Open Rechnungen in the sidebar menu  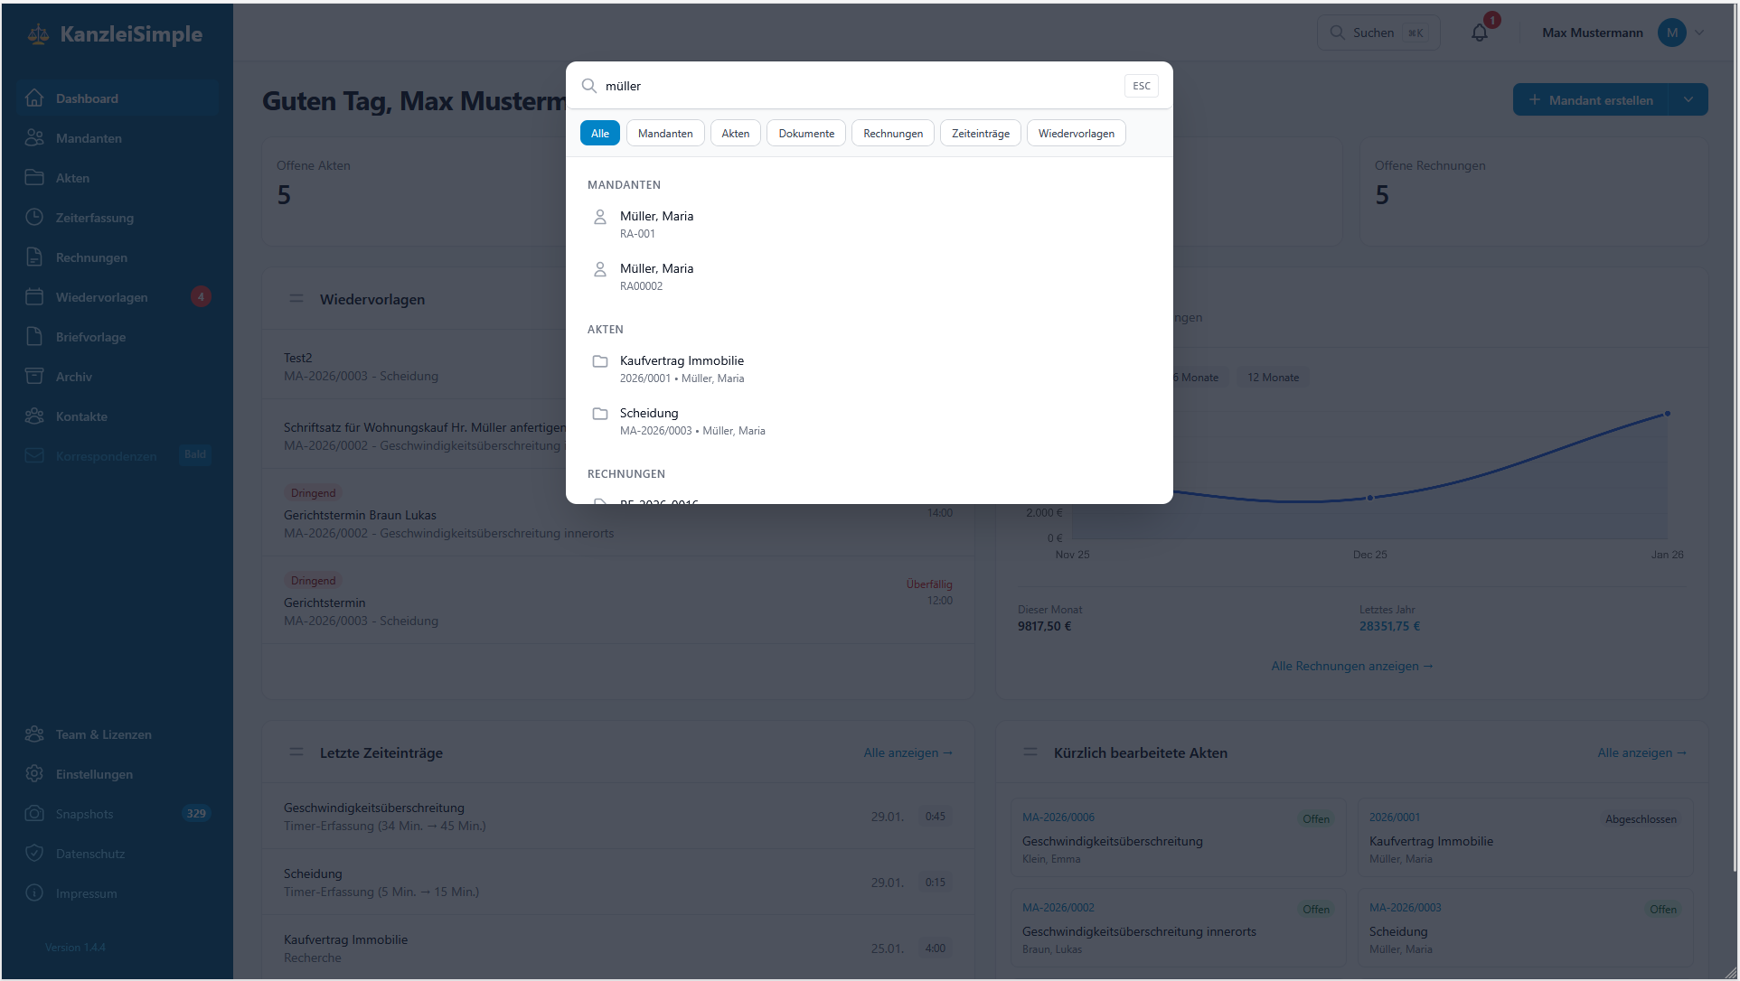point(91,257)
